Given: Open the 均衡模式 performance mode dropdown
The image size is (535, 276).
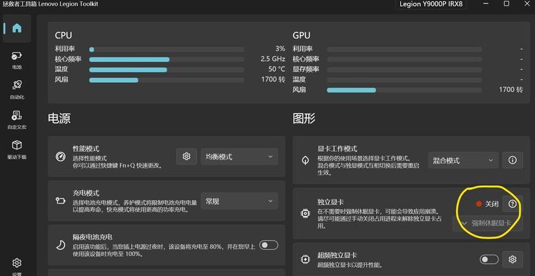Looking at the screenshot, I should tap(240, 157).
